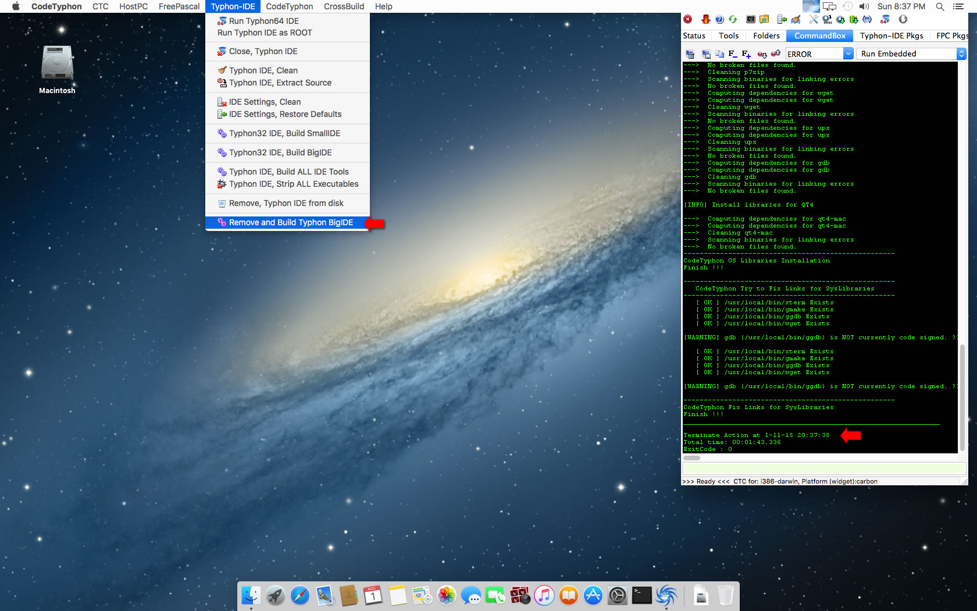Open the HostPC menu

(134, 6)
